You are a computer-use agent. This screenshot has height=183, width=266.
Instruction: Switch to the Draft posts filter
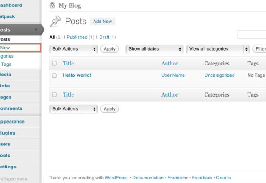coord(104,37)
